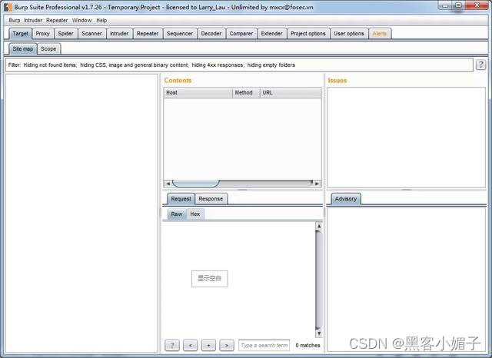
Task: Click the Contents horizontal scrollbar thumb
Action: coord(196,184)
